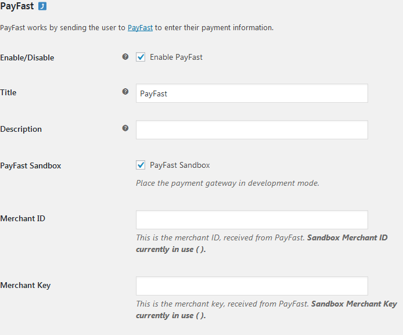This screenshot has height=335, width=403.
Task: Click the 'Enable PayFast' checkbox label text
Action: [176, 57]
